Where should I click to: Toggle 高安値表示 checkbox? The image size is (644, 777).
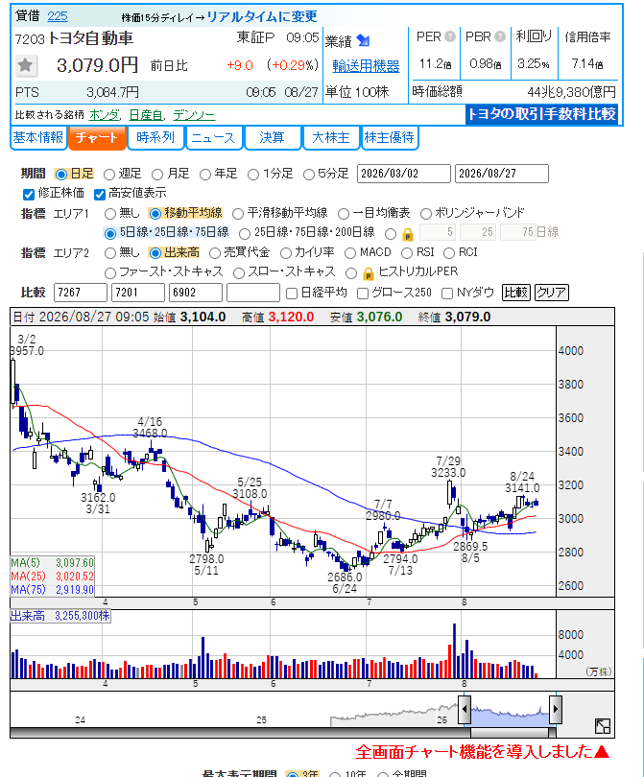tap(100, 194)
